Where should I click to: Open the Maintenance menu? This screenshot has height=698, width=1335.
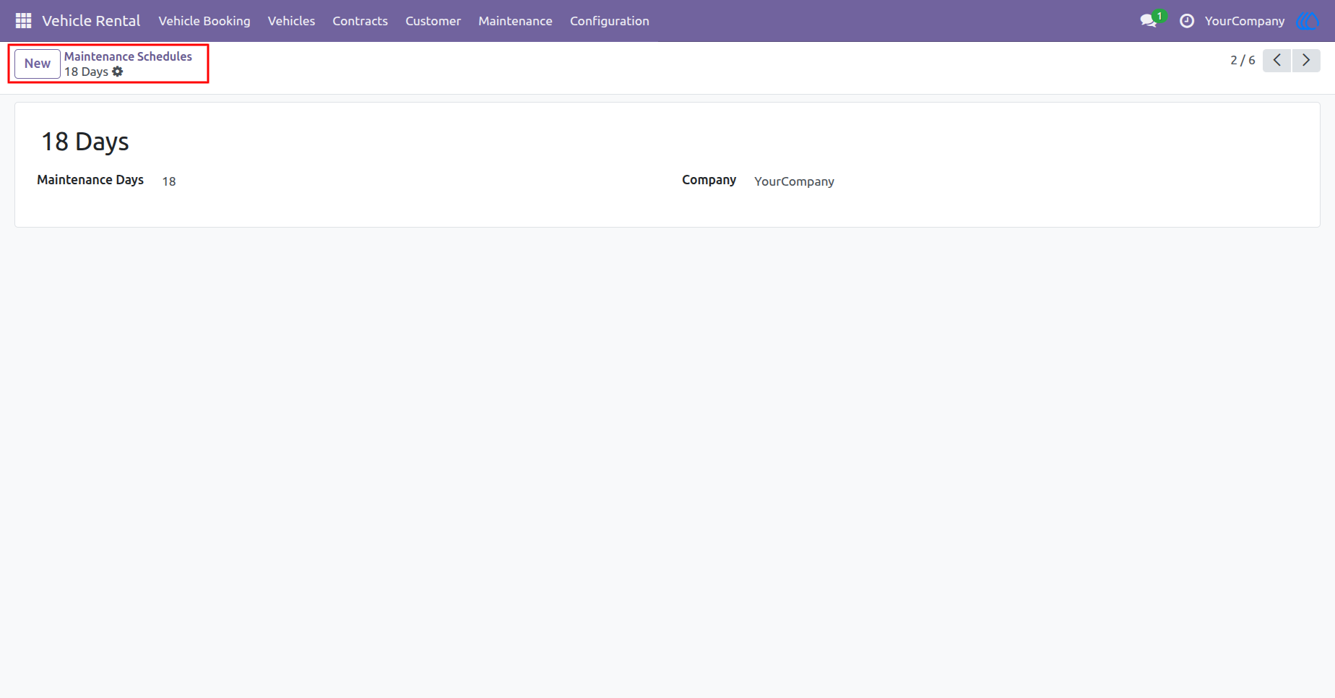tap(515, 21)
